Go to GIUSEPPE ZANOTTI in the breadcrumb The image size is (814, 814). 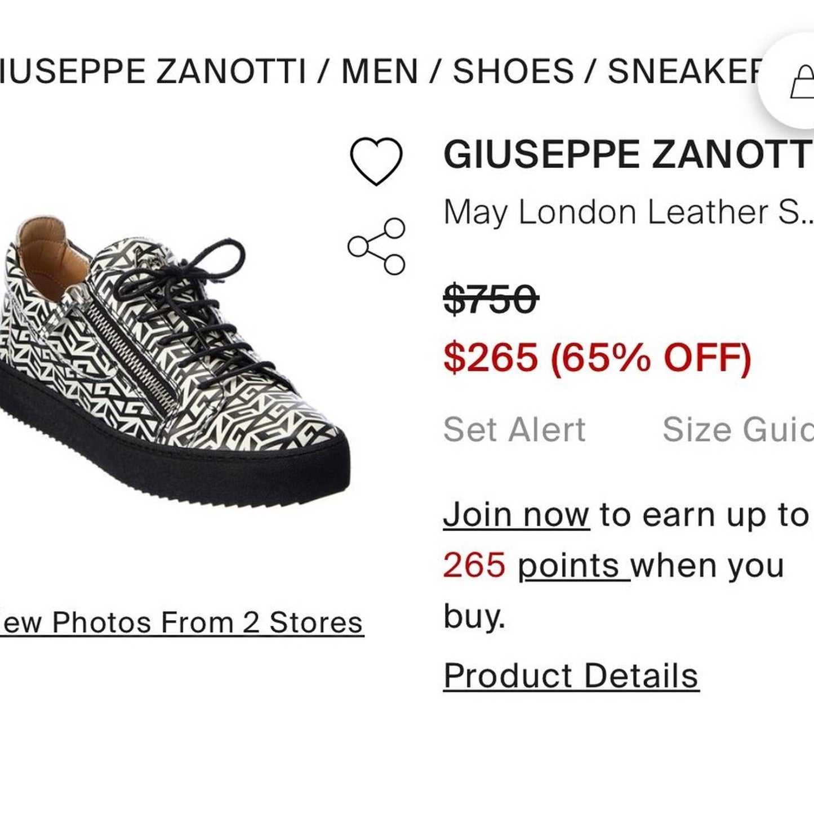tap(152, 72)
